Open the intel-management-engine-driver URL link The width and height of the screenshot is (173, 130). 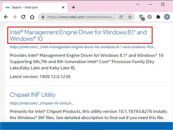83,47
